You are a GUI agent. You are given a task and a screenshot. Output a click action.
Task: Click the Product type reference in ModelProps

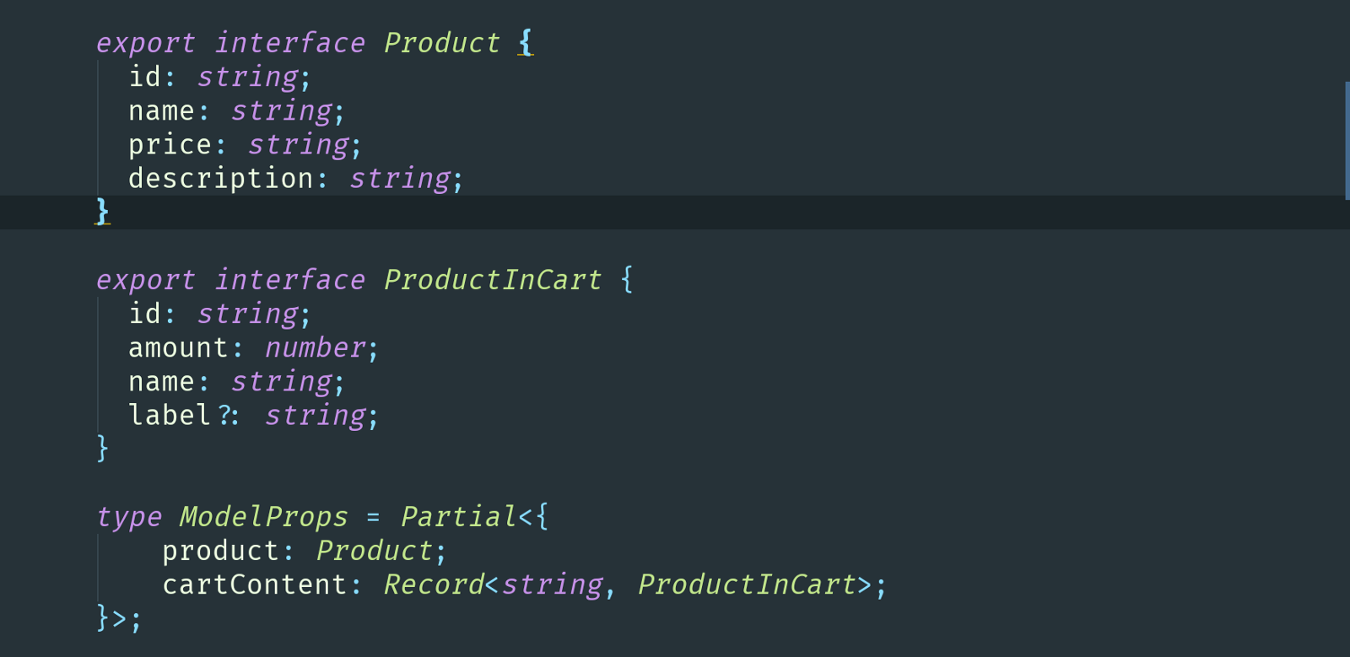coord(375,551)
